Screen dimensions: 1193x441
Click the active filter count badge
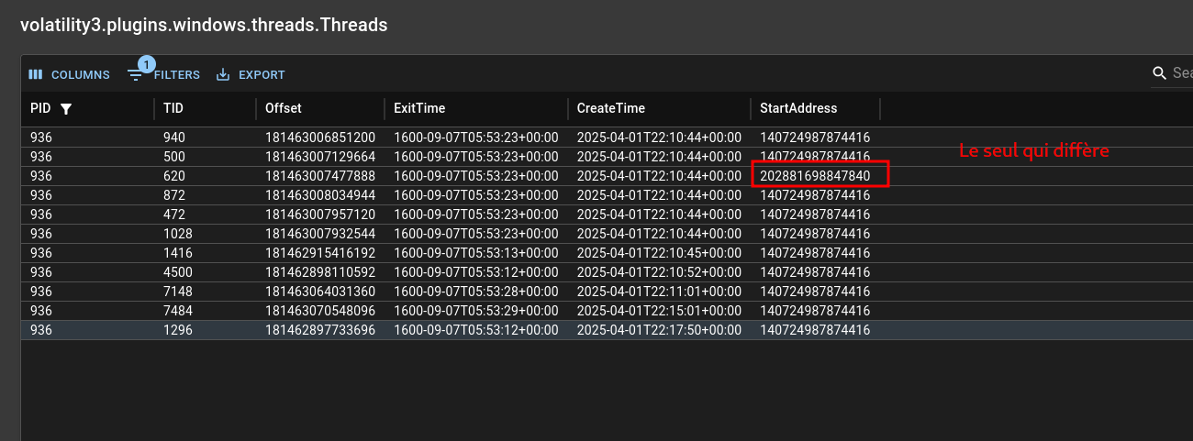click(x=146, y=64)
